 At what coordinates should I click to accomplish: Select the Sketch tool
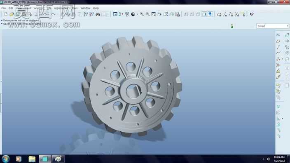pyautogui.click(x=278, y=35)
